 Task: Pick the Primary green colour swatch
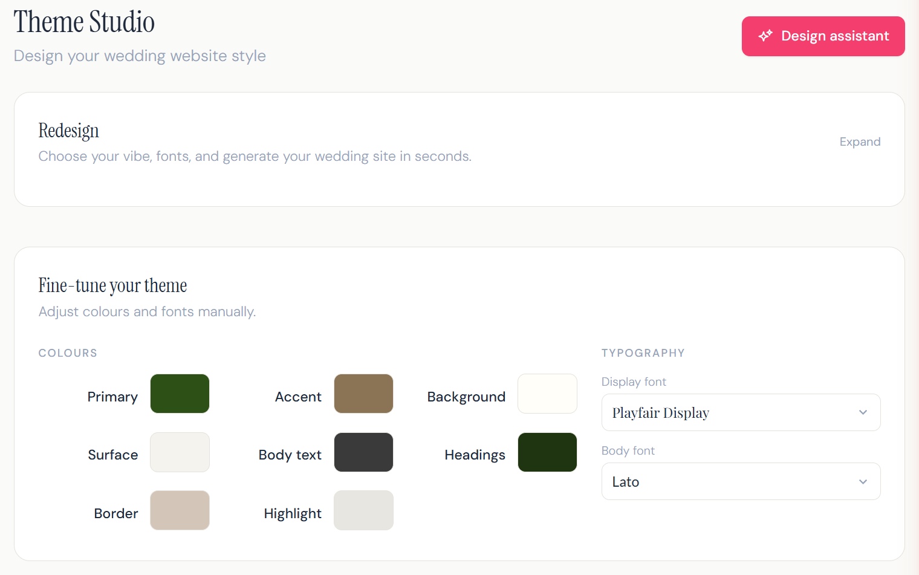(180, 394)
